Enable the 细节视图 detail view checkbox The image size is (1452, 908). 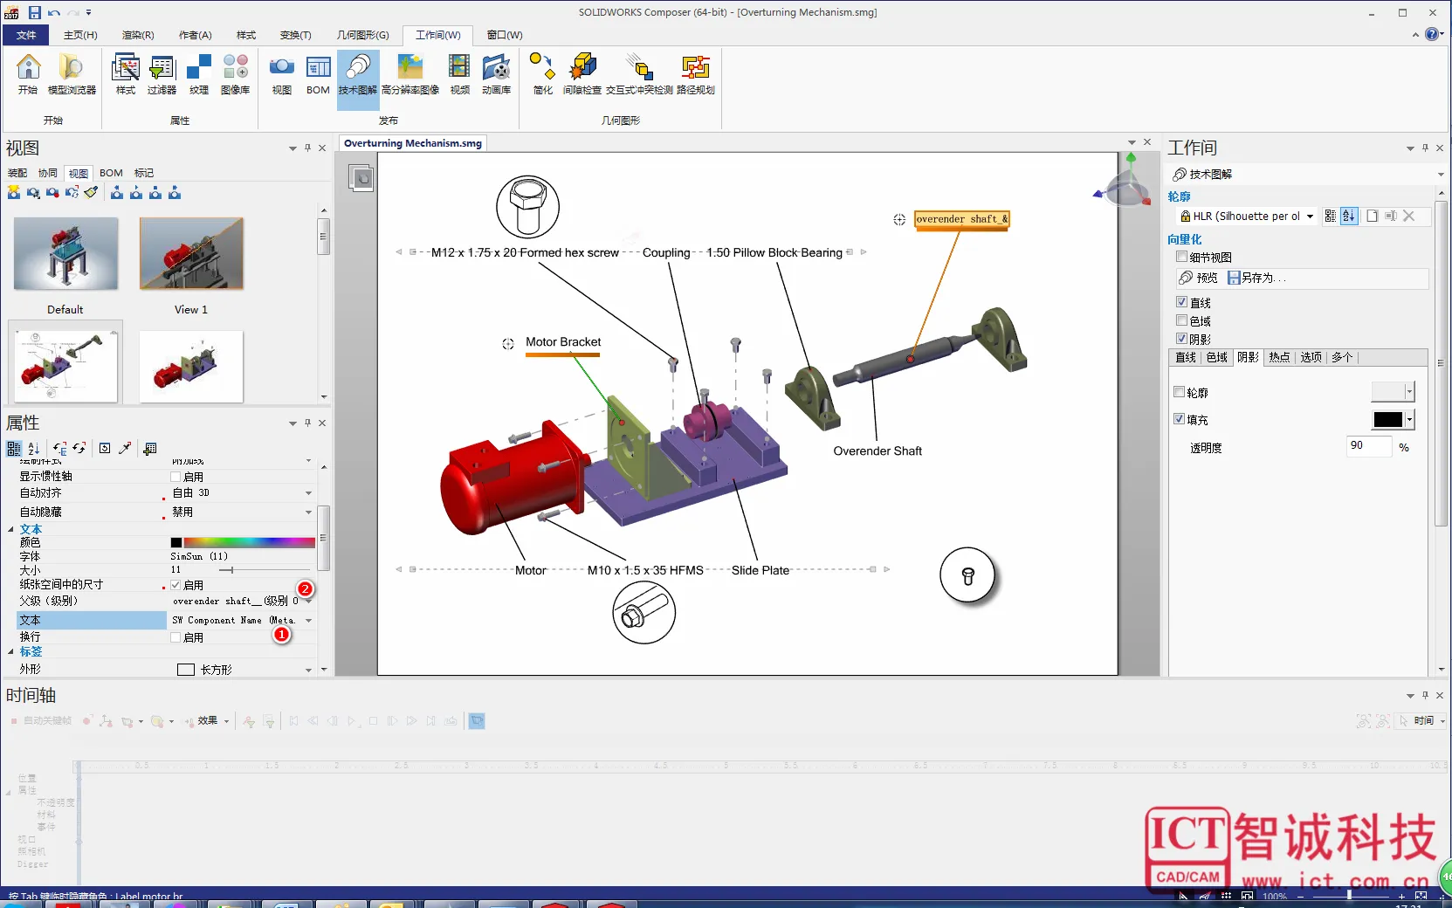point(1181,257)
